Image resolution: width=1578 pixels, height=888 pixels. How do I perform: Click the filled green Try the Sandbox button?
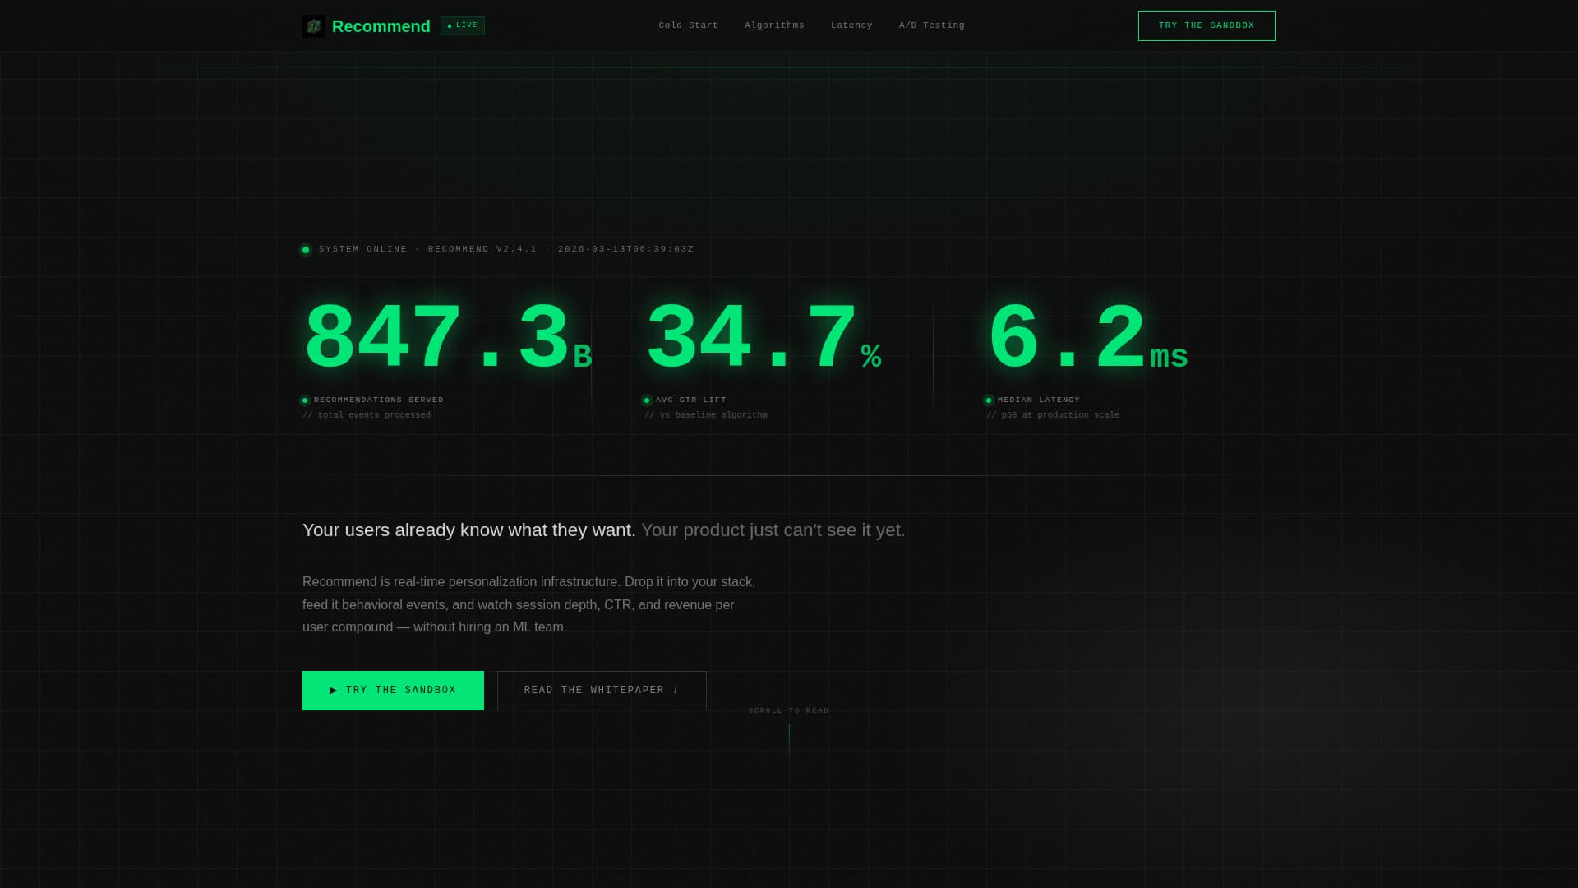click(393, 691)
